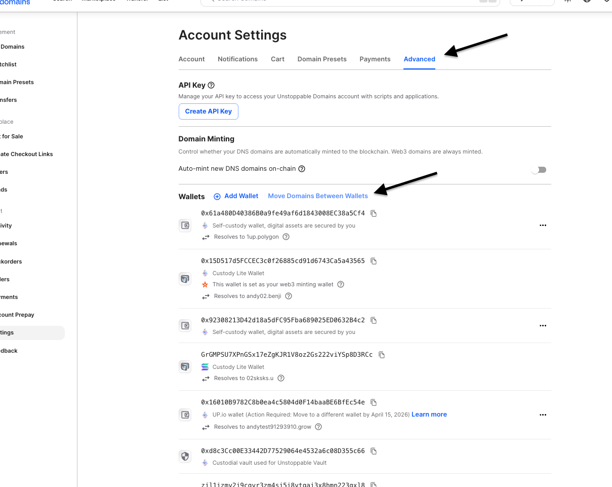
Task: Click the wallet icon of the 0x61a480 wallet
Action: (x=185, y=226)
